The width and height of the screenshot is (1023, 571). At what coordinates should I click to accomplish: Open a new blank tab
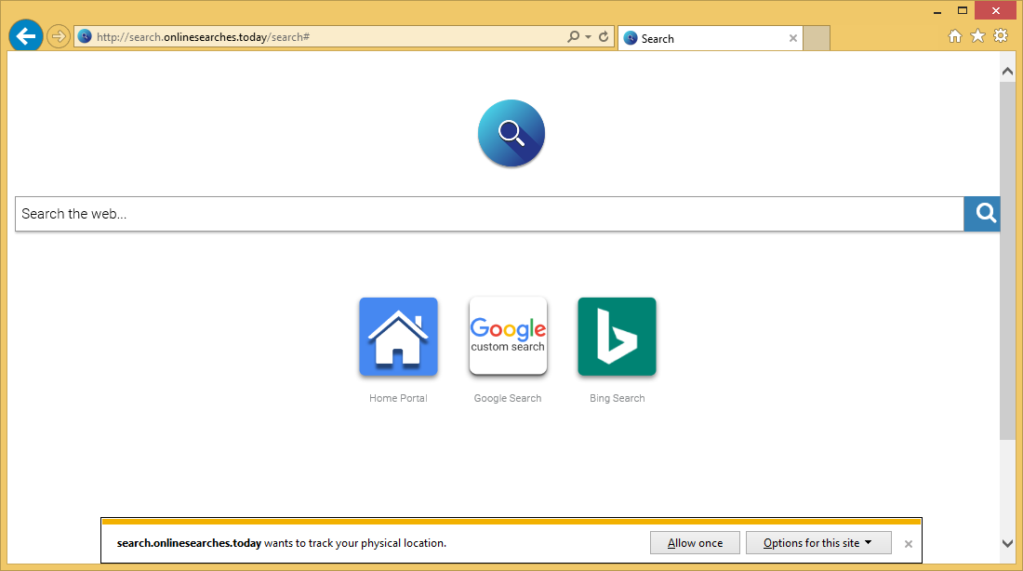pyautogui.click(x=816, y=38)
